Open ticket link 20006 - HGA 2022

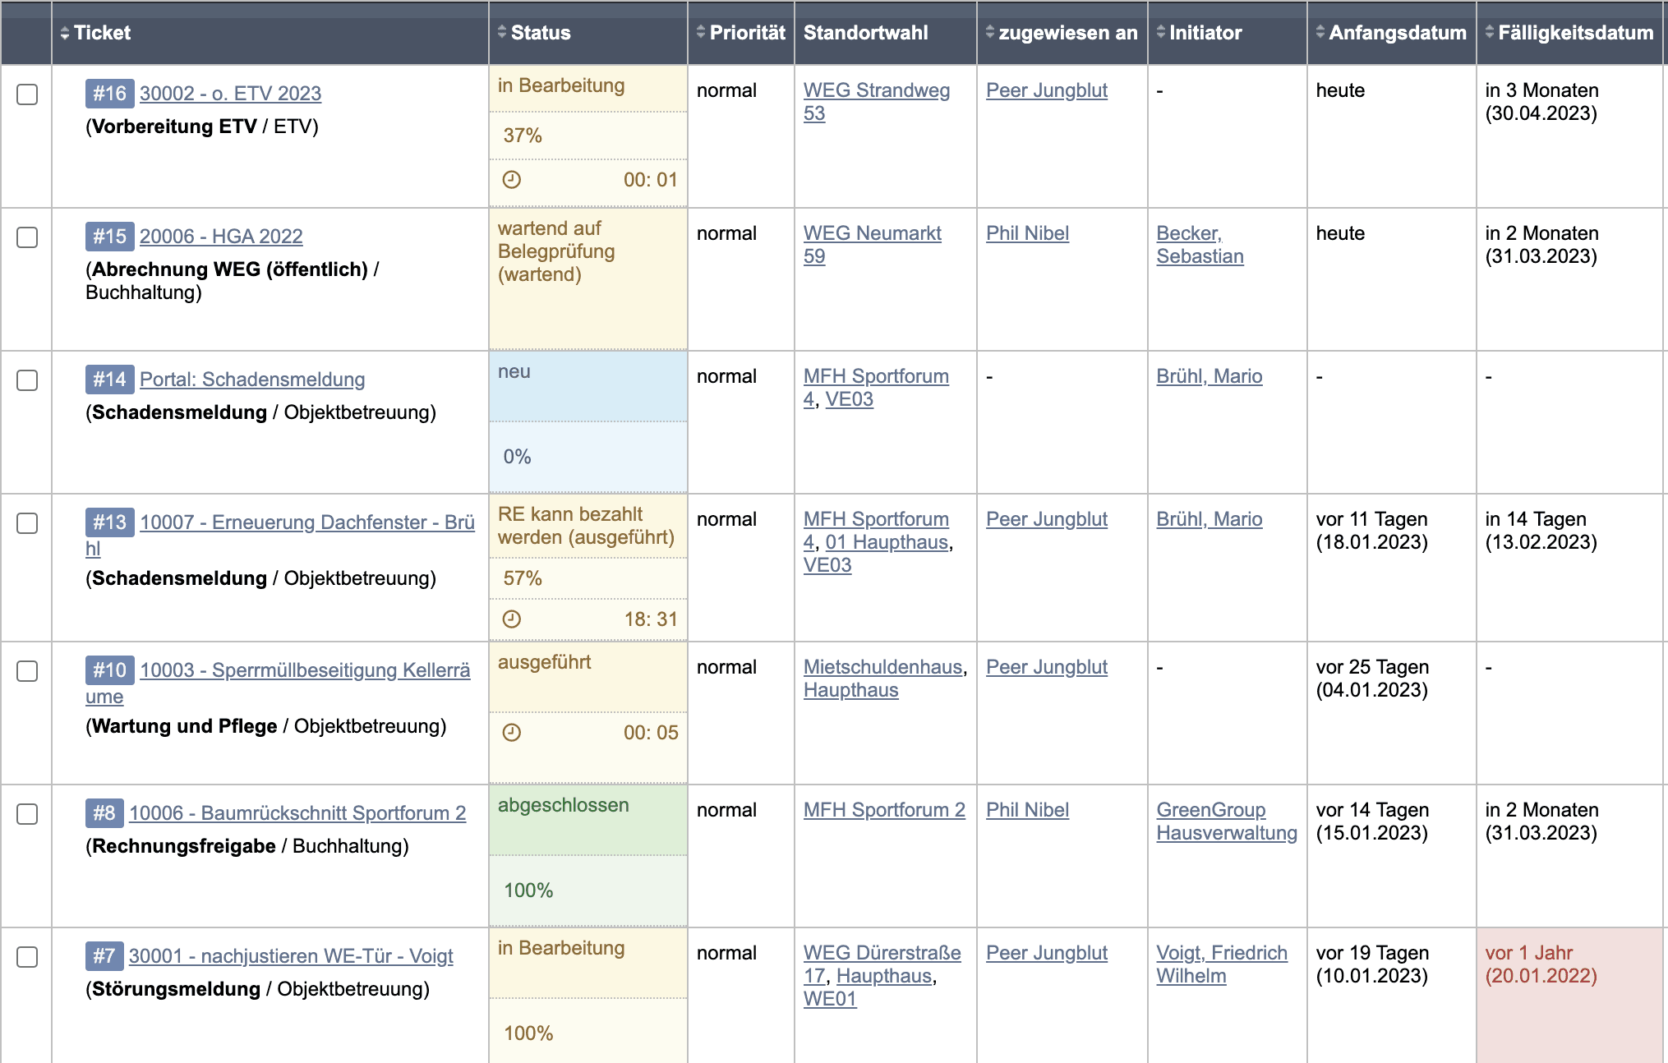pyautogui.click(x=221, y=236)
